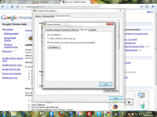Close Content Settings with red X
This screenshot has width=157, height=117.
click(x=110, y=24)
